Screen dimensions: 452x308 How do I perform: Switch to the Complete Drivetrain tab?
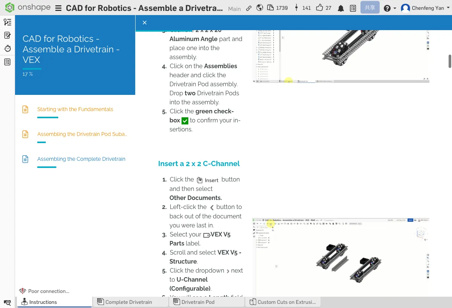[x=128, y=302]
